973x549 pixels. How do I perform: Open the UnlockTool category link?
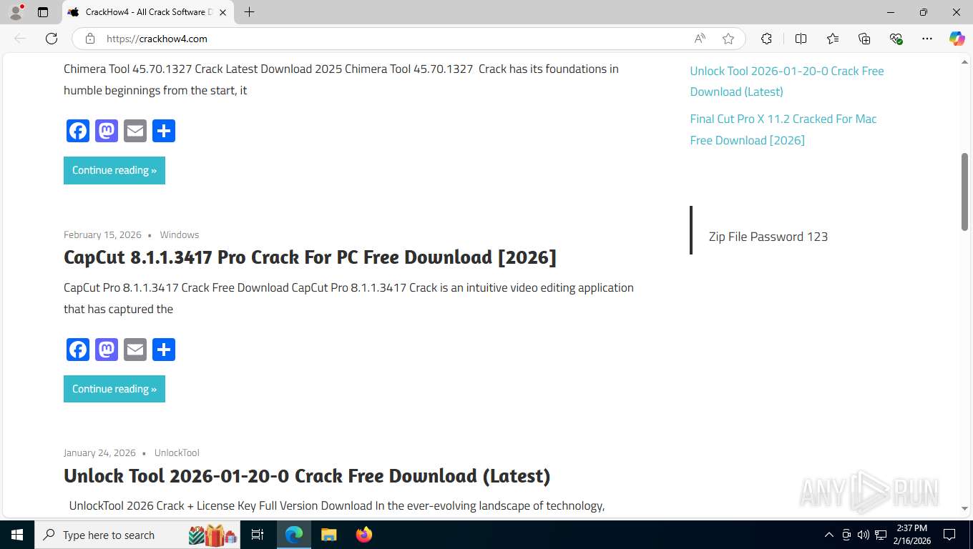coord(177,452)
